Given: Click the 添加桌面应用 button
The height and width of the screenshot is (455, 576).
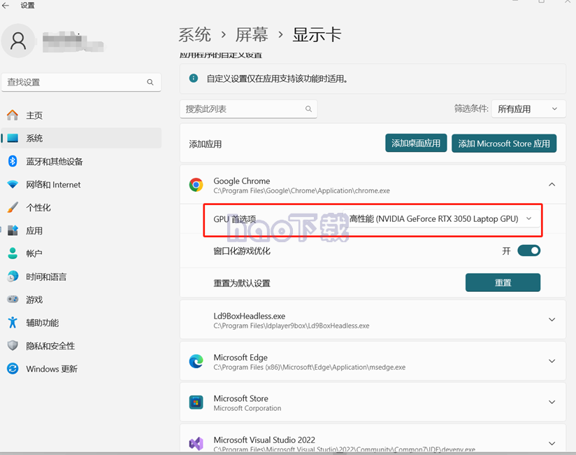Looking at the screenshot, I should tap(416, 142).
